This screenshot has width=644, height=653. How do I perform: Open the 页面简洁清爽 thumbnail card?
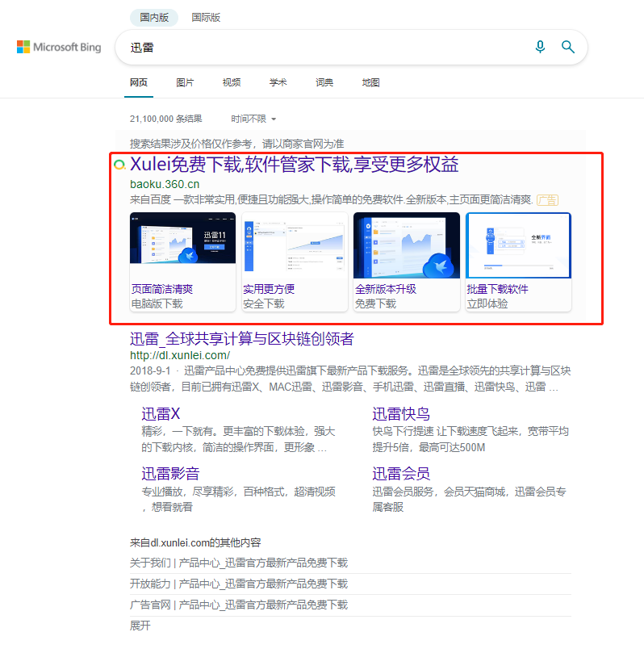(x=182, y=262)
